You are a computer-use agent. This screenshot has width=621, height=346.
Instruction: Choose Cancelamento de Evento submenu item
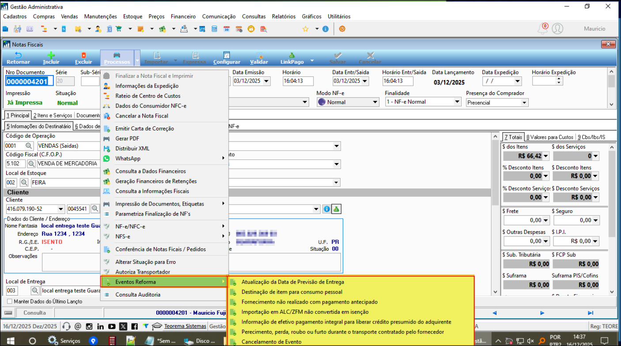[x=271, y=342]
